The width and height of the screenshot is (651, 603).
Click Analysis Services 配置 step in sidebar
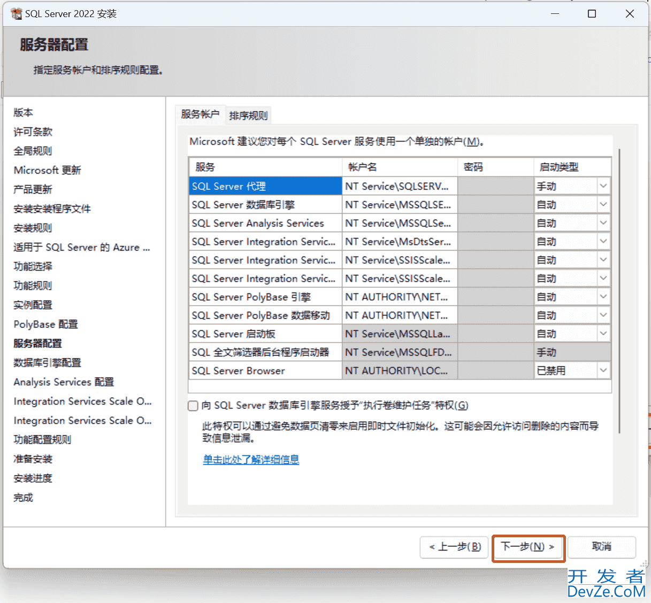click(x=64, y=382)
